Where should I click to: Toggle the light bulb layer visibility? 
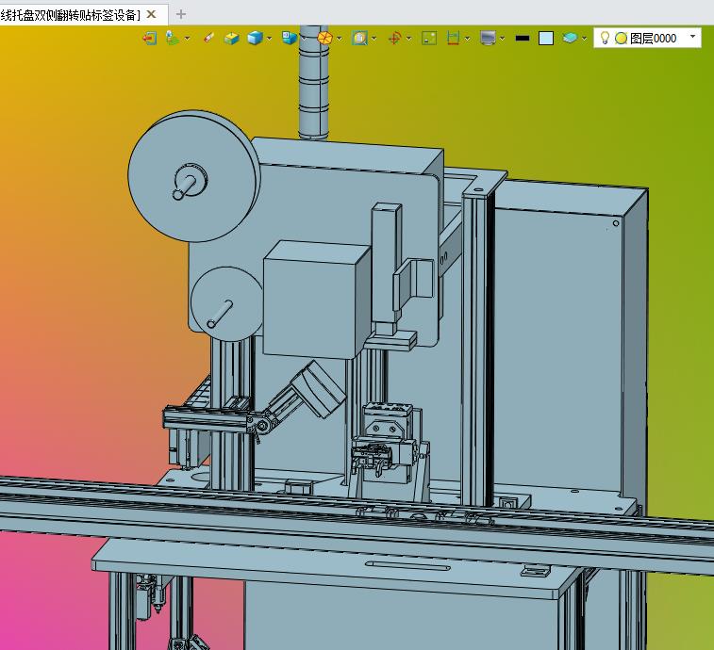coord(605,39)
